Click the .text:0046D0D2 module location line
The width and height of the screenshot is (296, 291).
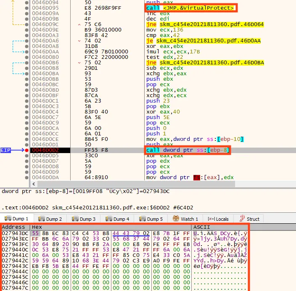[98, 208]
